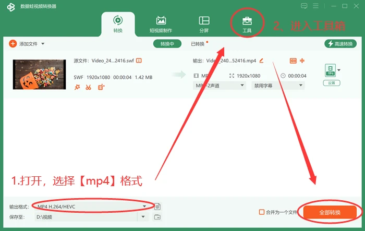Open the 分屏 split-screen tab
This screenshot has width=365, height=231.
[x=204, y=24]
